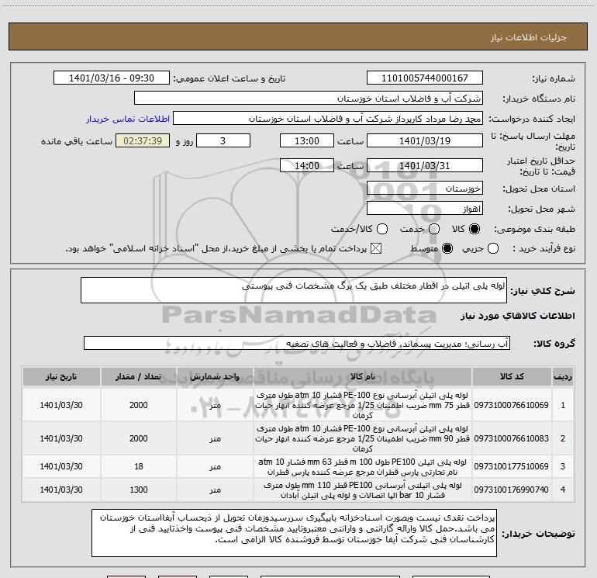Click the 110 mm PE100 pipe item name
The image size is (597, 578).
point(363,490)
